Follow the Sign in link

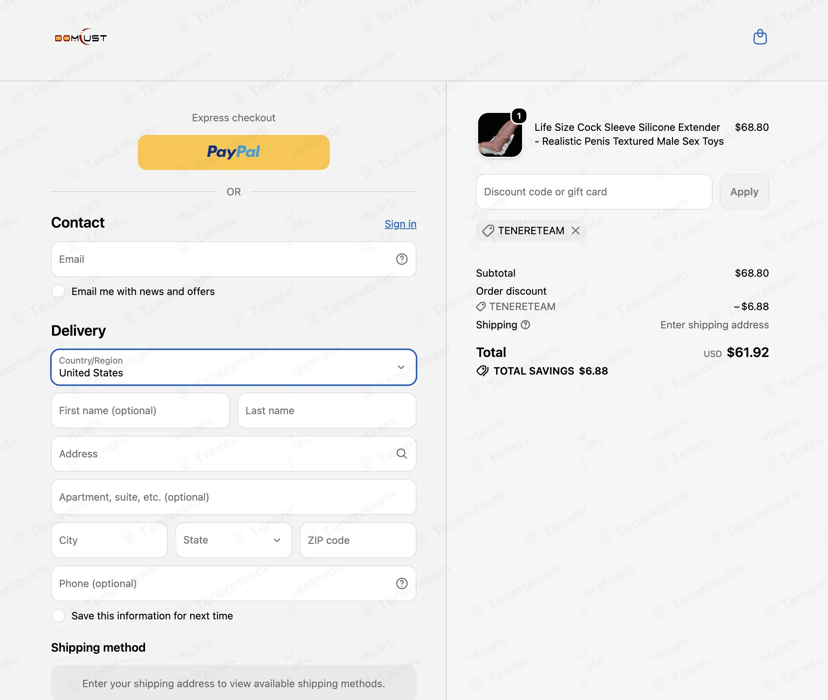[x=400, y=224]
